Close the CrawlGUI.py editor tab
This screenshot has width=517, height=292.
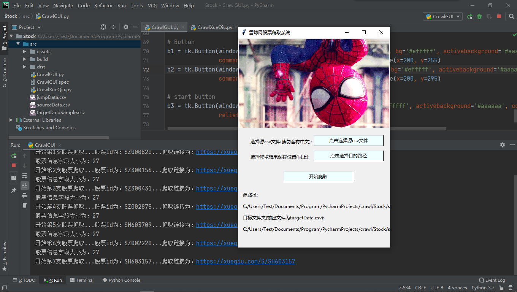[183, 27]
